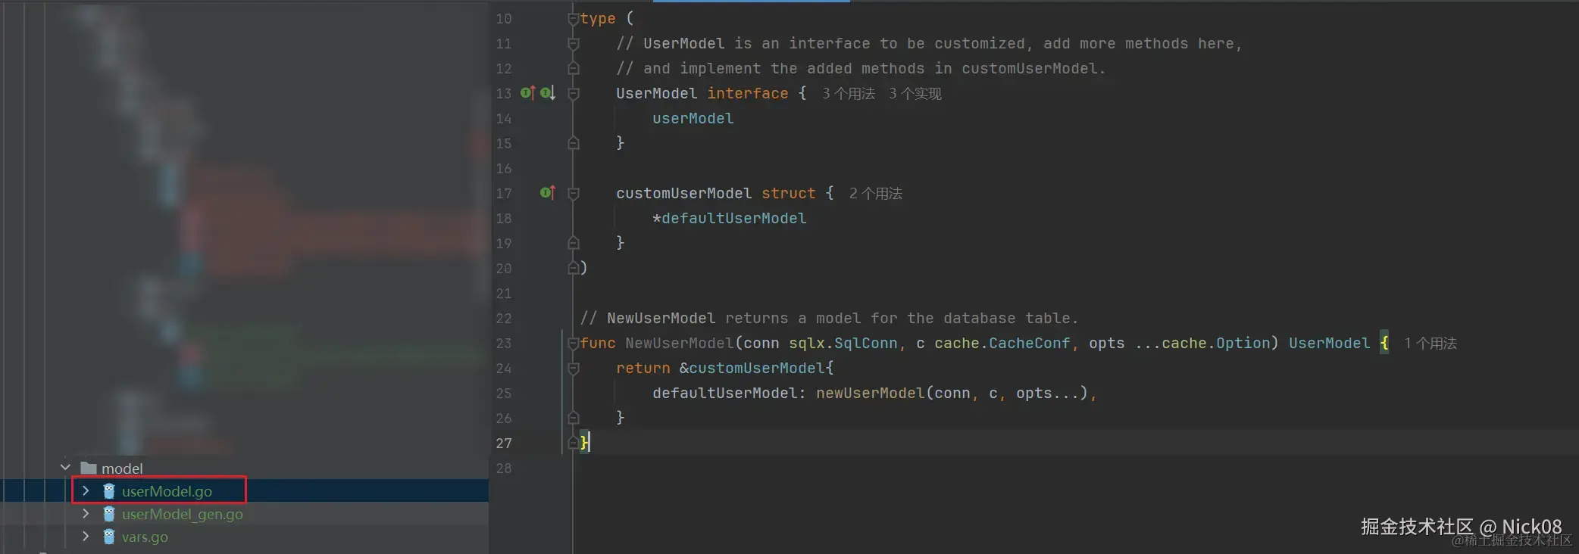Click *defaultUserModel on line 18

(730, 218)
